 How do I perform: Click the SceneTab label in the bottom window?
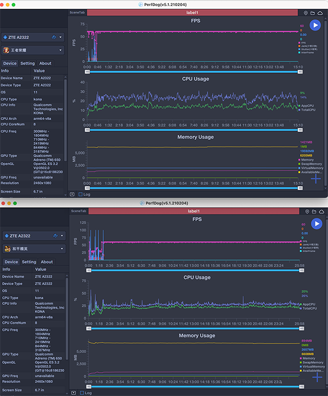[77, 211]
